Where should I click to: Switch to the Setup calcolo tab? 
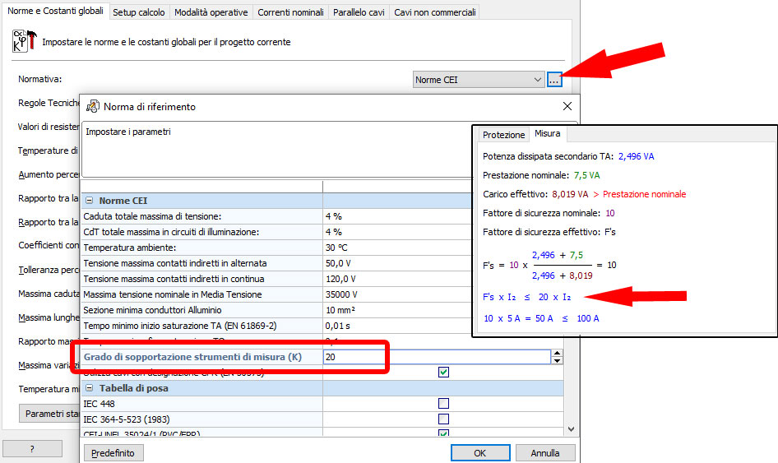pos(138,12)
